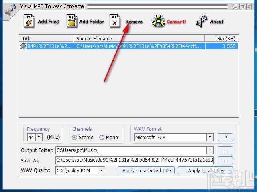
Task: Click the Add Folder label
Action: point(92,22)
